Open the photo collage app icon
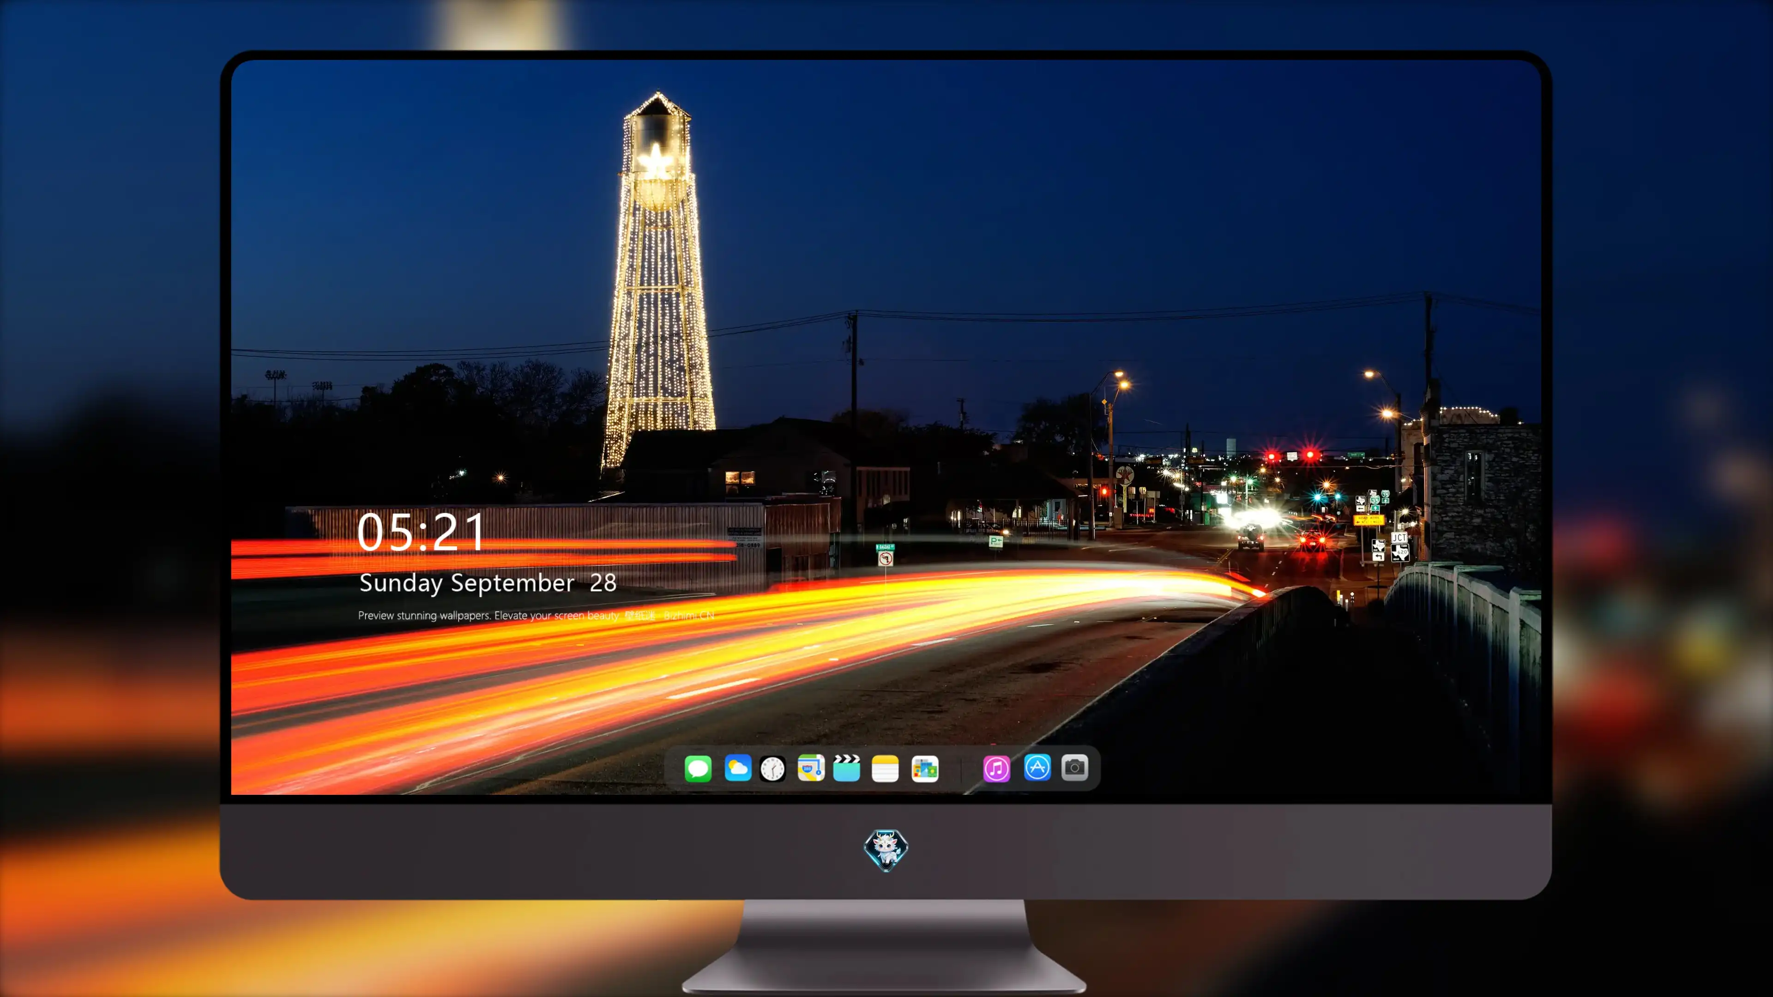This screenshot has height=997, width=1773. (x=924, y=768)
